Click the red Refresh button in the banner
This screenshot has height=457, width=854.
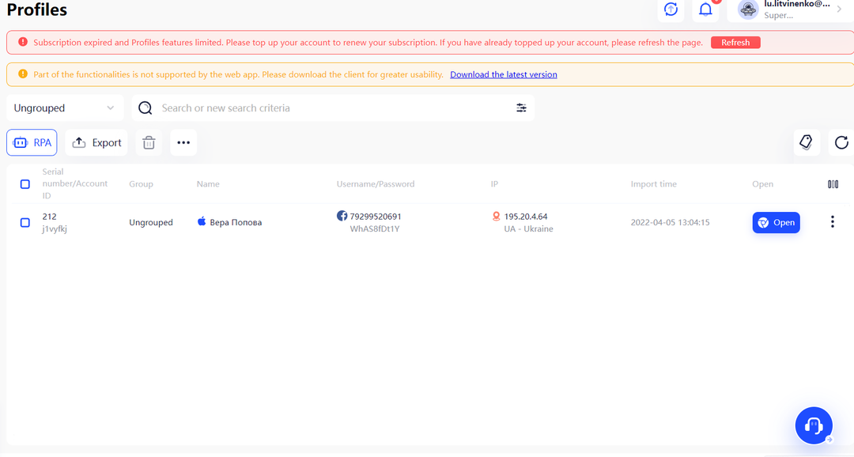coord(735,43)
